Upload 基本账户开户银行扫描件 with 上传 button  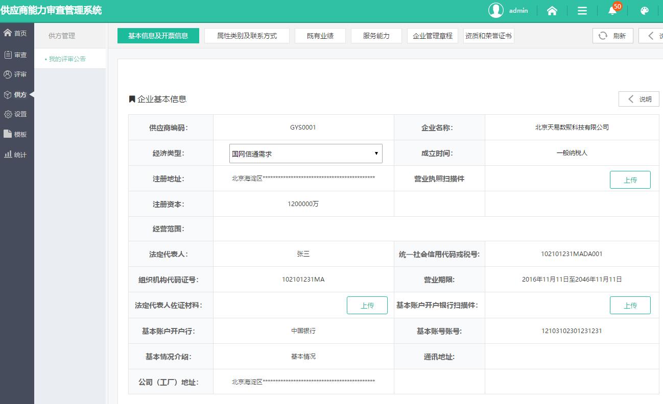[x=630, y=305]
